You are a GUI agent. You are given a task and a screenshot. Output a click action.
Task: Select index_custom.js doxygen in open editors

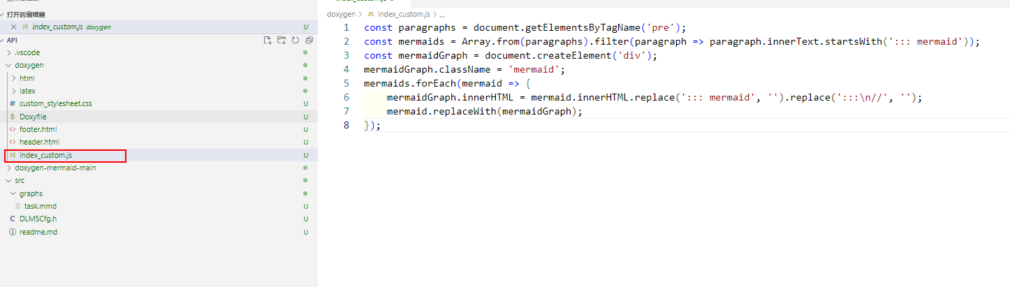(159, 27)
